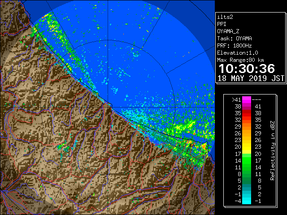Select the 'OYAMA_Z' product name text
The height and width of the screenshot is (215, 287).
228,31
